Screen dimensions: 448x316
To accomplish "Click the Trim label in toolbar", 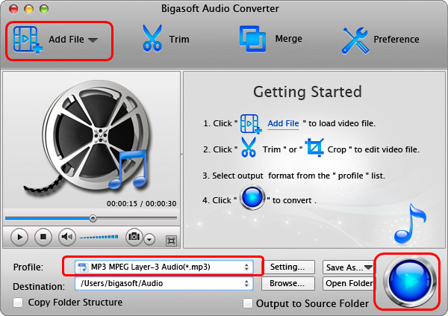I will (179, 39).
